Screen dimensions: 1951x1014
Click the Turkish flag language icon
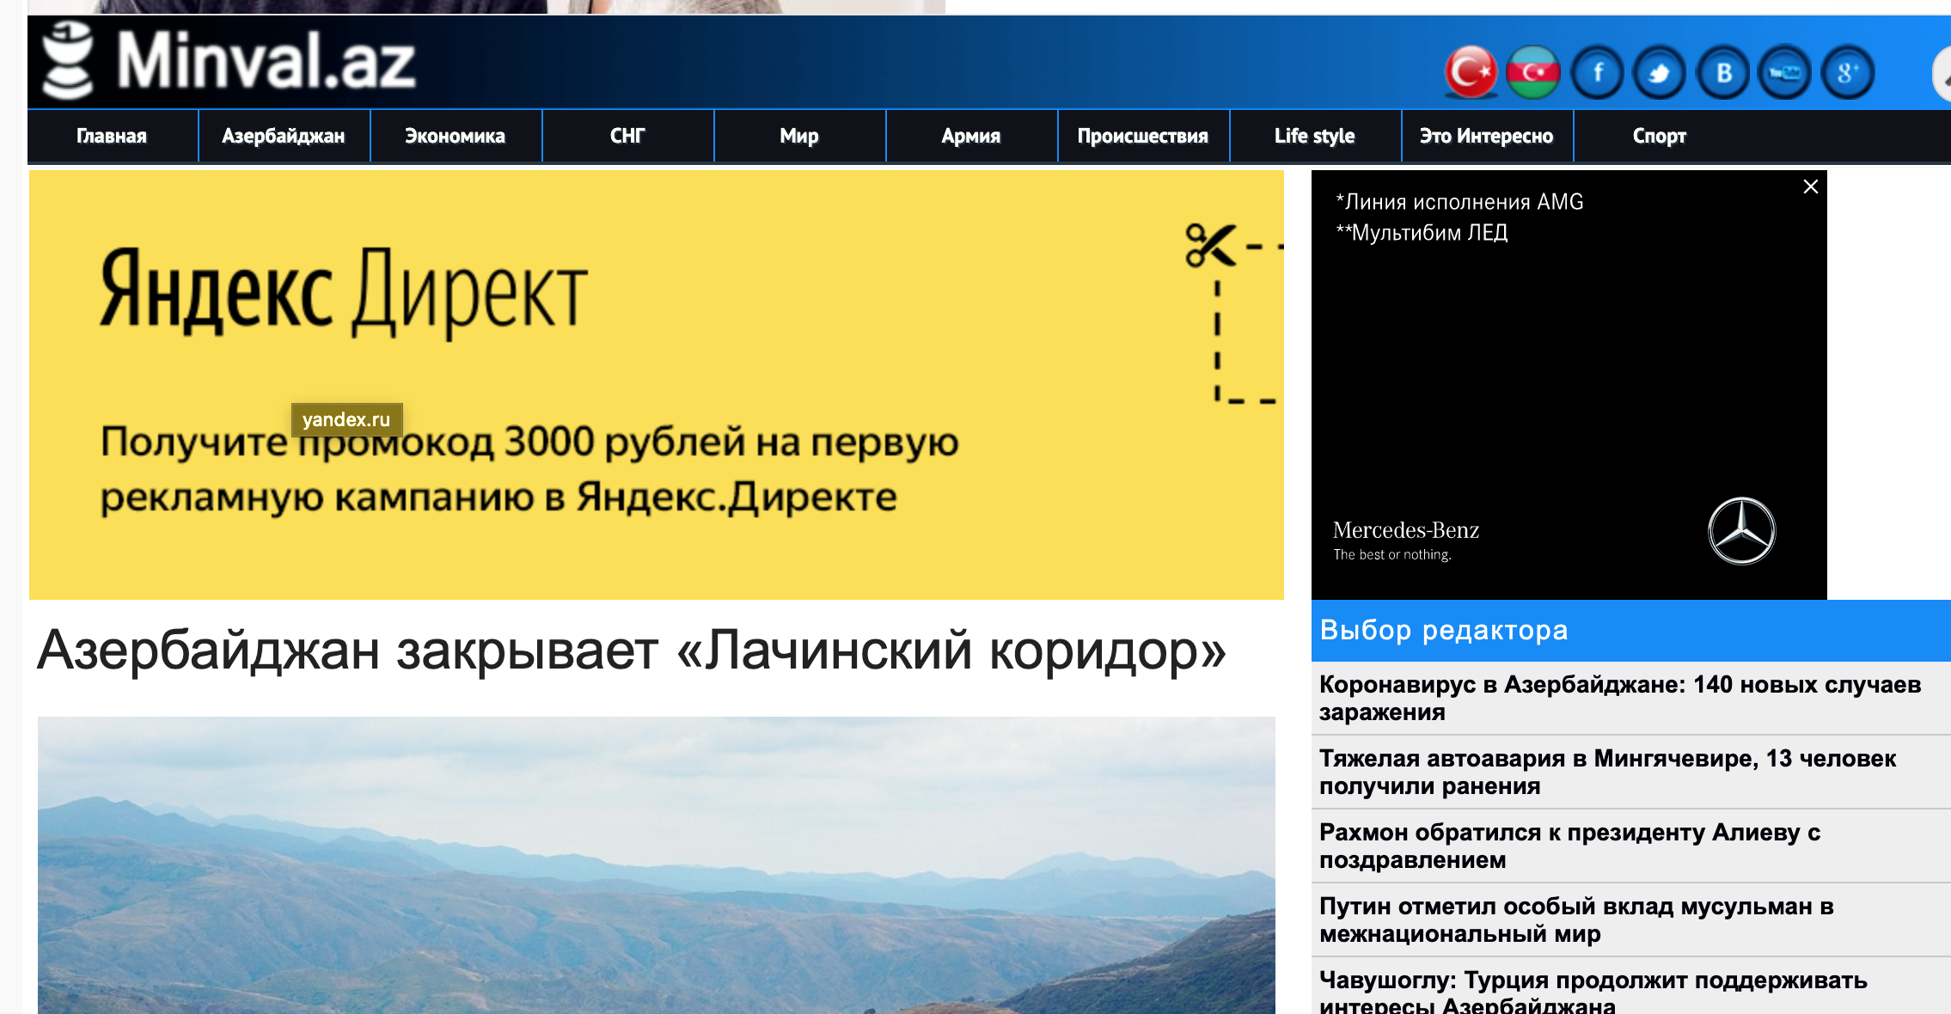click(1471, 73)
